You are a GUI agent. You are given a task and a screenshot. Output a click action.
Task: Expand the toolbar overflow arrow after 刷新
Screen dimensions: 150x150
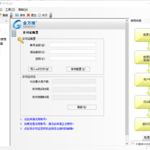[11, 15]
